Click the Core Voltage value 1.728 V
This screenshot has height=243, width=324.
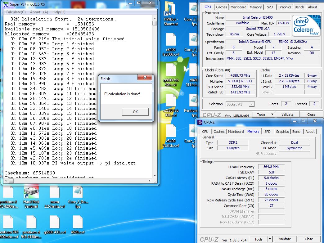coord(279,34)
